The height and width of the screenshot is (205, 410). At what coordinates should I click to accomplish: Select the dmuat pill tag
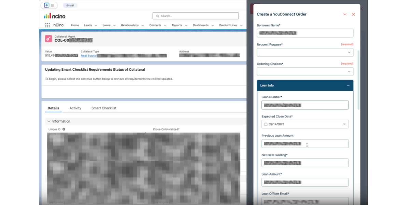coord(70,5)
